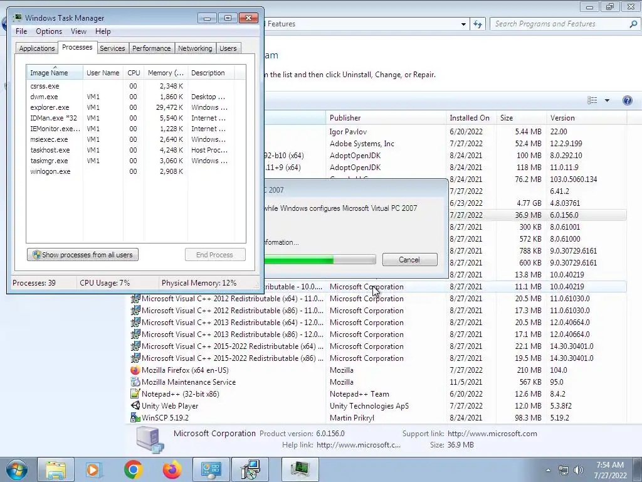Click the Visual C++ 2013 x86 icon
Screen dimensions: 642x482
point(135,335)
